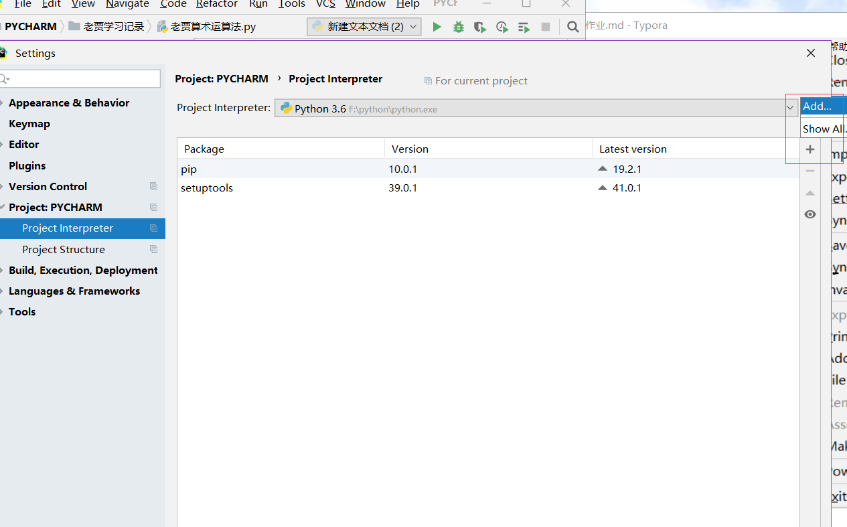Image resolution: width=847 pixels, height=527 pixels.
Task: Click PYCHARM project breadcrumb in navigation bar
Action: click(x=31, y=27)
